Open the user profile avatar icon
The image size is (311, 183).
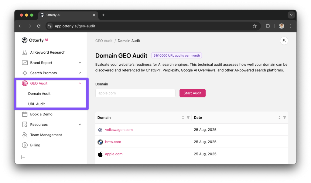[x=284, y=41]
